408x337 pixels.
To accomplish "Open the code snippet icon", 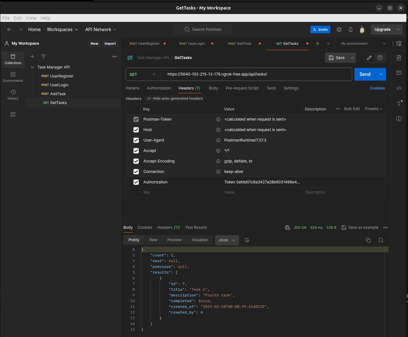I will point(399,88).
